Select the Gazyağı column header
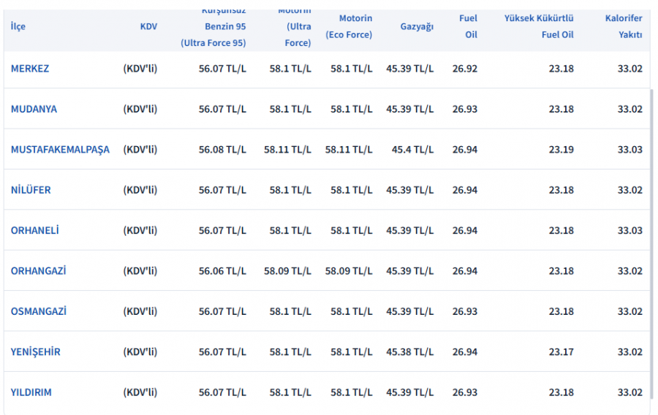 (417, 26)
